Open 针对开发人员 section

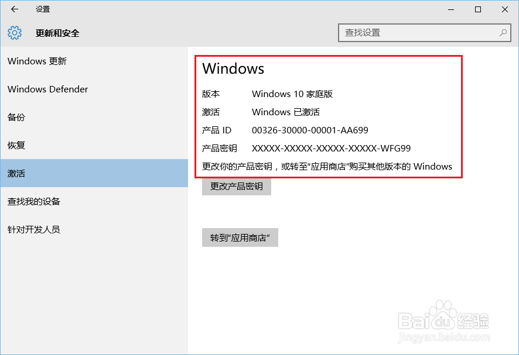pyautogui.click(x=94, y=229)
